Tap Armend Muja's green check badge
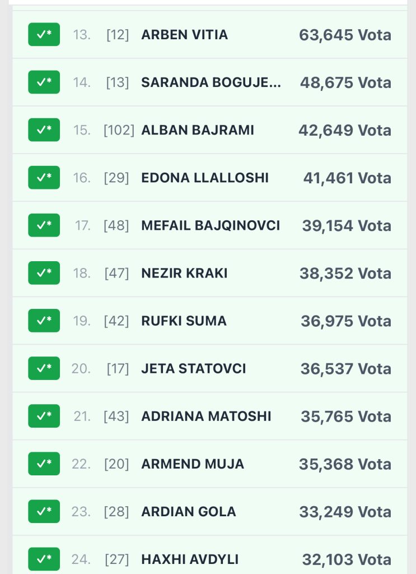 coord(44,464)
